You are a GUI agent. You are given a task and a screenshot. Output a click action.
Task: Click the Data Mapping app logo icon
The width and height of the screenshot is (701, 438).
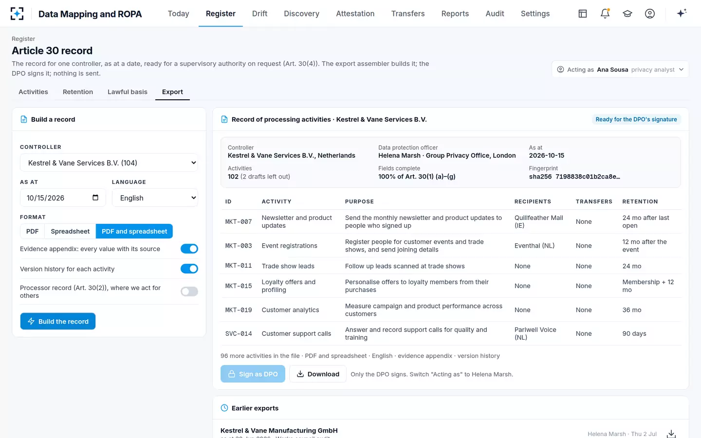pos(17,14)
